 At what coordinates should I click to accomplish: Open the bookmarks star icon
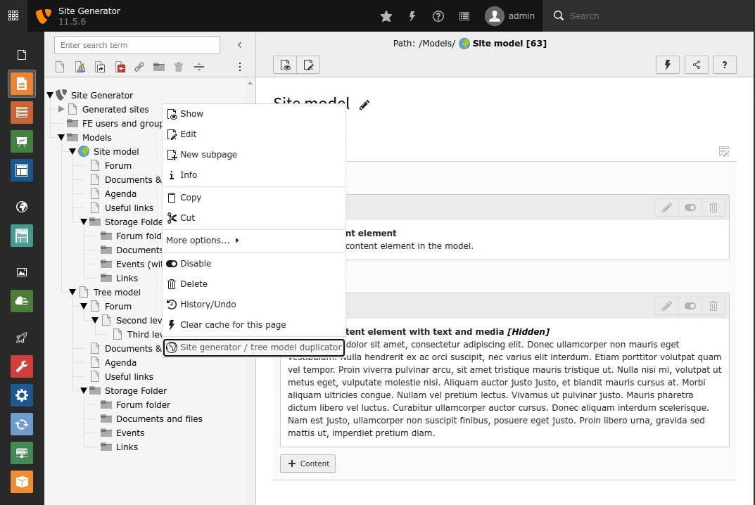(386, 16)
